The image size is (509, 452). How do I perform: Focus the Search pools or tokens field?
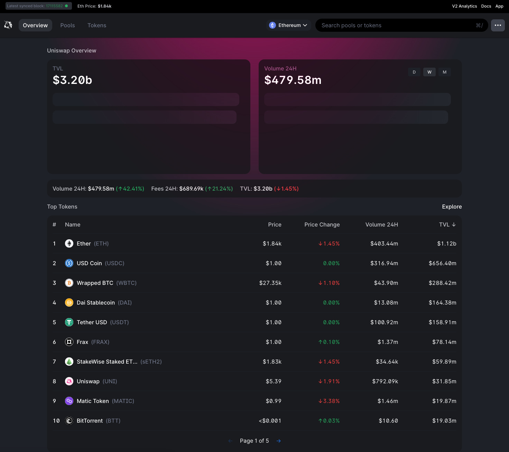401,25
